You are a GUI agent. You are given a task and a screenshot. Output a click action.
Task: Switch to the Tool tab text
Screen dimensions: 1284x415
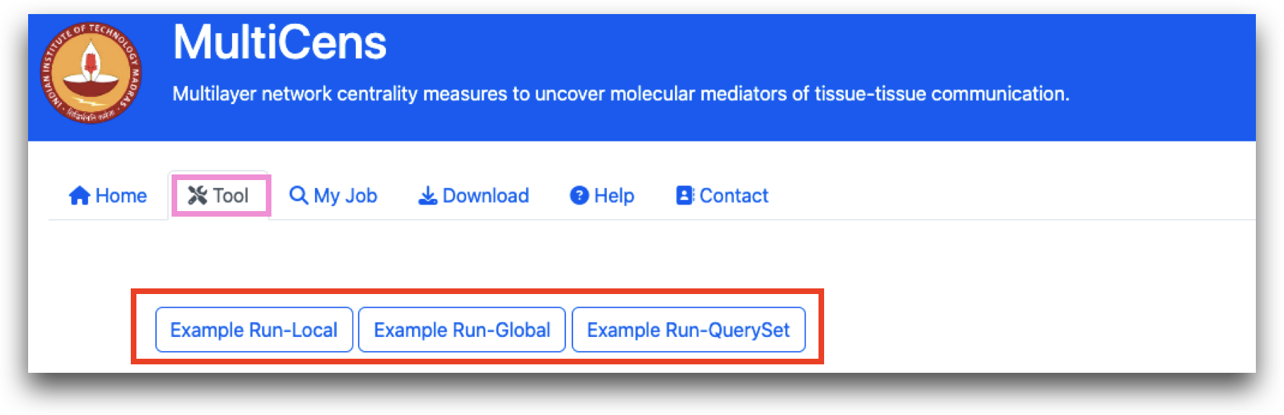[x=231, y=196]
